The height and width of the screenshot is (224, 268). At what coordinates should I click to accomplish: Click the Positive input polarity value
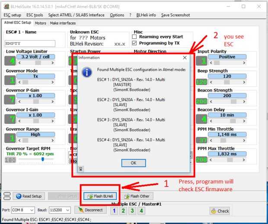tap(227, 57)
